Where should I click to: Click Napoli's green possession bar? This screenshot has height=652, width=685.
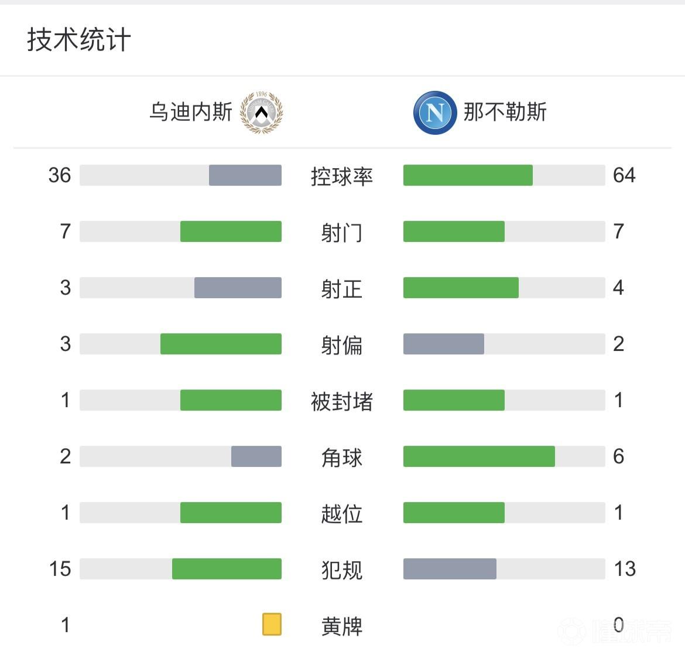tap(468, 175)
